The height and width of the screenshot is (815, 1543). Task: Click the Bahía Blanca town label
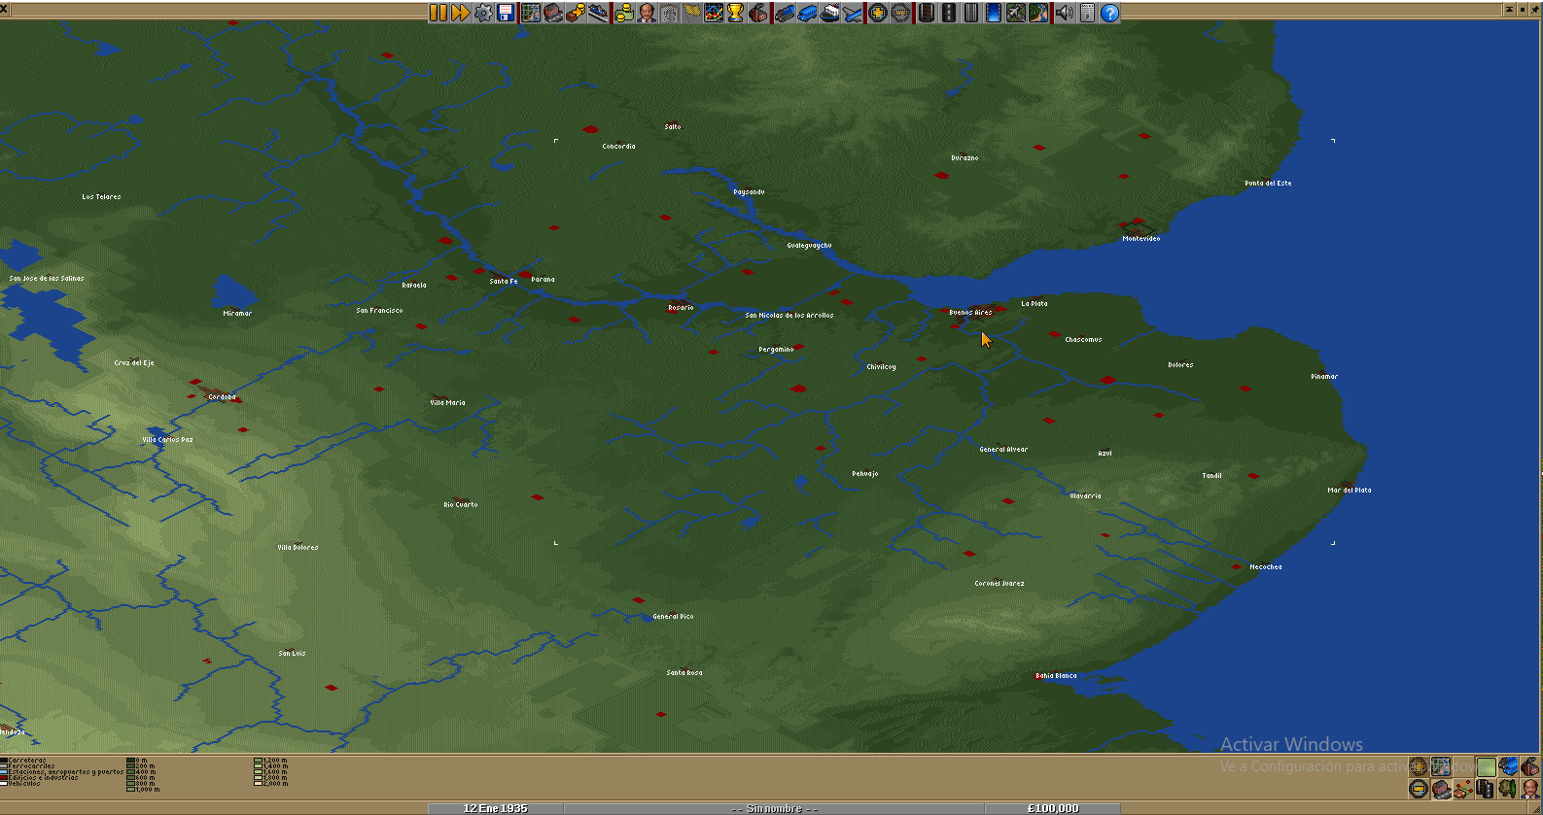click(1056, 676)
